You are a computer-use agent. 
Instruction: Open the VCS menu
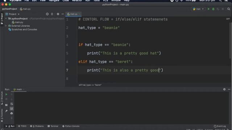tap(105, 1)
